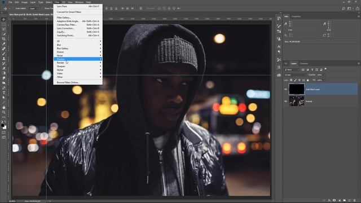Viewport: 361px width, 203px height.
Task: Hide the Portrait layer visibility eye
Action: [x=286, y=101]
